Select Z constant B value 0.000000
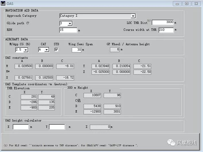This screenshot has height=152, width=203. [x=121, y=72]
